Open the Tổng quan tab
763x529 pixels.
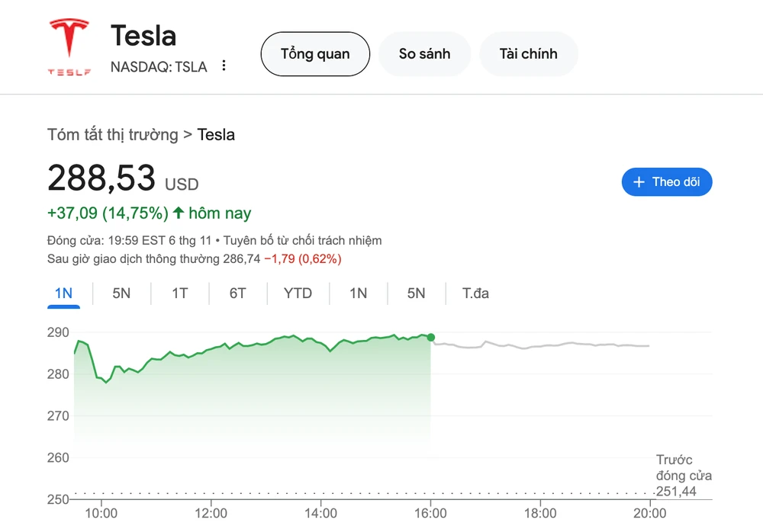(315, 53)
